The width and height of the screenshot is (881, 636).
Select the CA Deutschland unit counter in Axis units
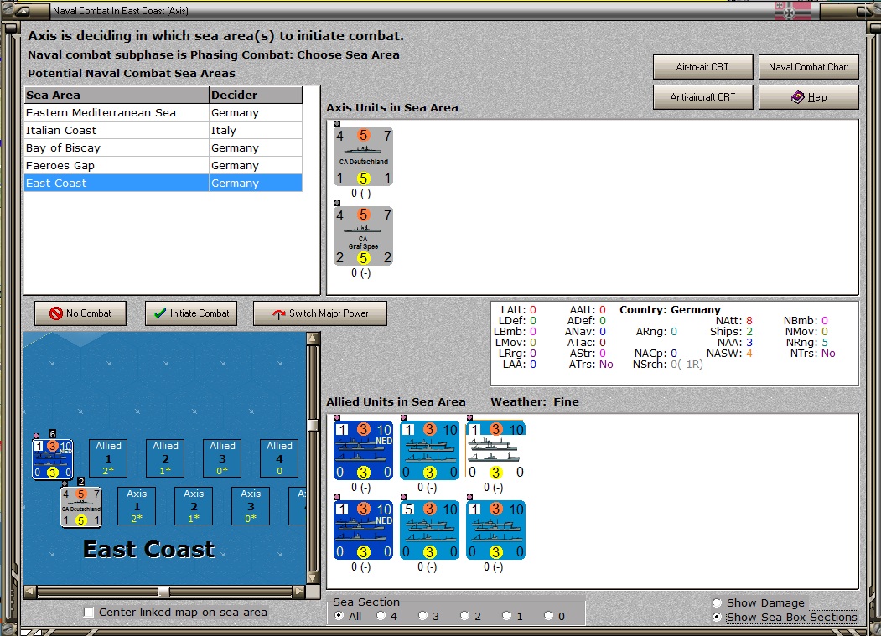pos(363,156)
